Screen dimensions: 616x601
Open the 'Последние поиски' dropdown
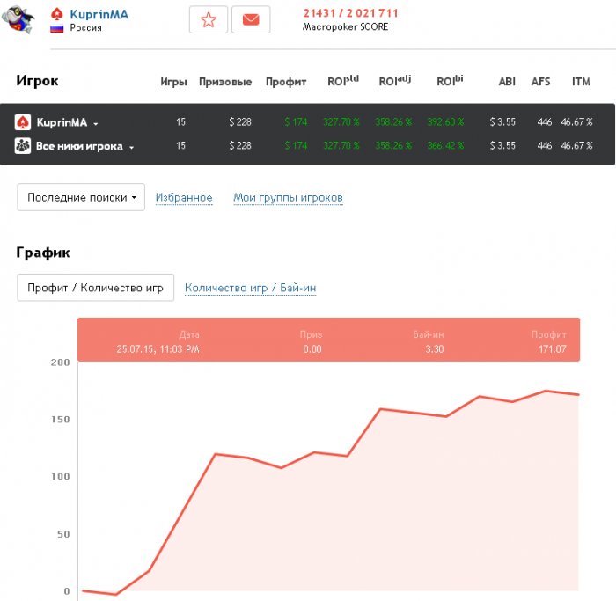(81, 197)
